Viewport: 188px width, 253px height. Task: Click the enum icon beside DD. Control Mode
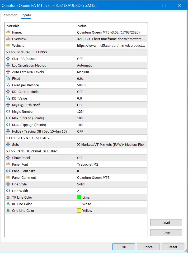pyautogui.click(x=8, y=92)
